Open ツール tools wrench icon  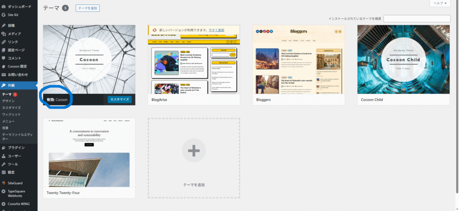click(4, 164)
